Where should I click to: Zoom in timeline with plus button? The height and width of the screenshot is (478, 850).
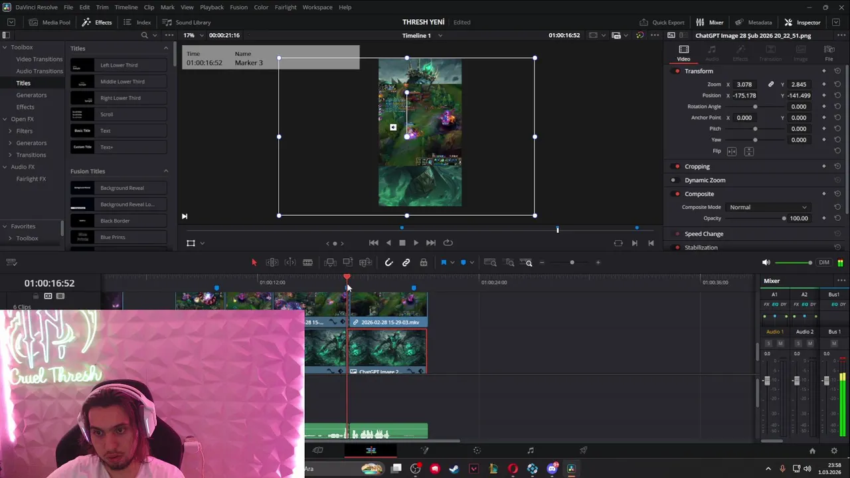(x=598, y=262)
